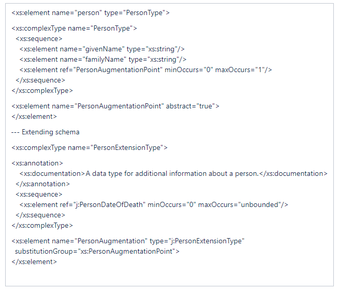
Task: Click the xs:documentation description line
Action: click(173, 174)
